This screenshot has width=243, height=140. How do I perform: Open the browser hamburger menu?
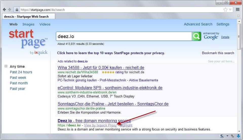[238, 10]
